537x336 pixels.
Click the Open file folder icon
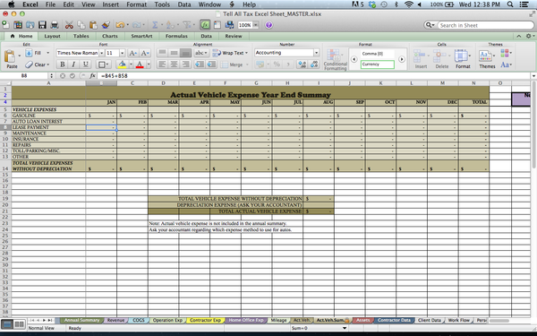coord(30,25)
